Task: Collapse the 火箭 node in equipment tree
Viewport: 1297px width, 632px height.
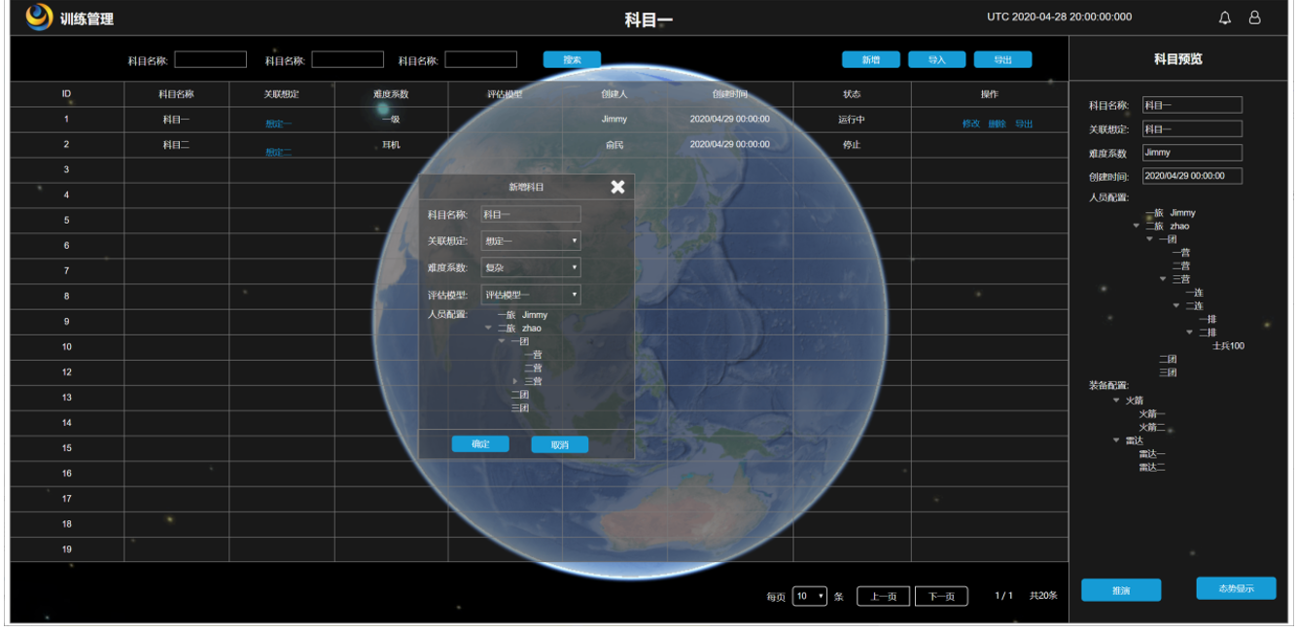Action: pyautogui.click(x=1117, y=401)
